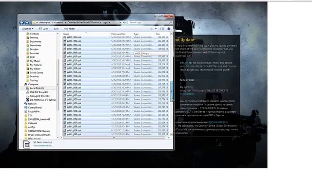Image resolution: width=312 pixels, height=175 pixels.
Task: Click the horizontal scrollbar under the file list
Action: click(114, 138)
